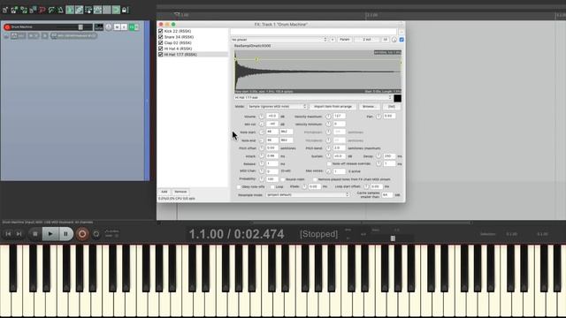Click the Browse... button
Image resolution: width=566 pixels, height=318 pixels.
tap(369, 106)
